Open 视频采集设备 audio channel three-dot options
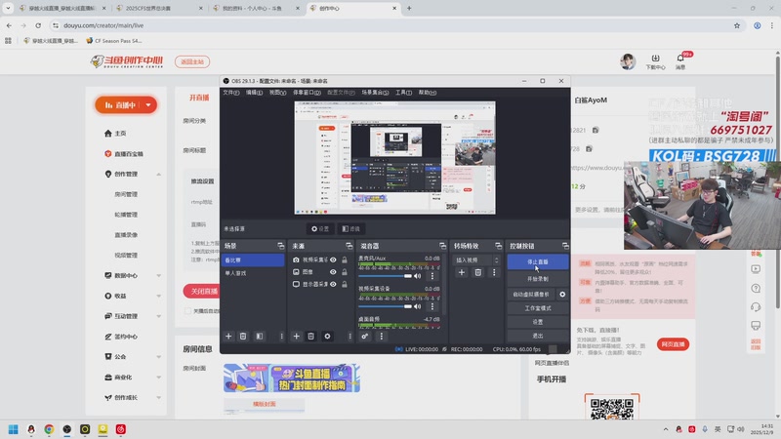781x439 pixels. (x=432, y=306)
